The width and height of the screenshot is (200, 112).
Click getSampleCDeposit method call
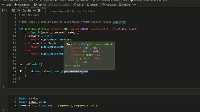pos(56,40)
